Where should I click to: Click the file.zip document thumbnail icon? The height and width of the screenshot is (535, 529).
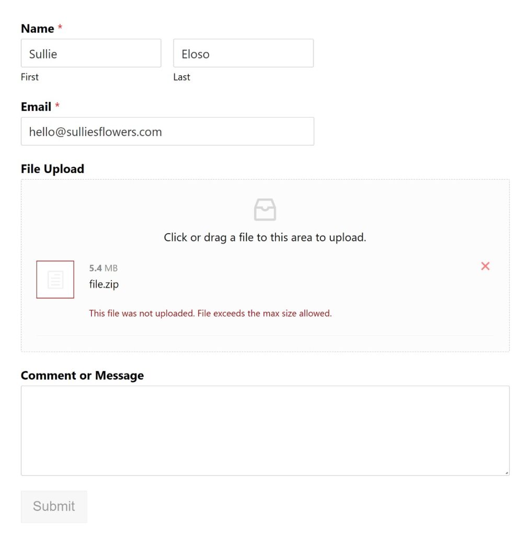click(x=55, y=280)
